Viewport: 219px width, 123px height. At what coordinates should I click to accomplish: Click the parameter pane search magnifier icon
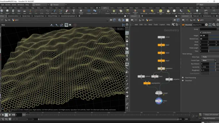(x=214, y=25)
